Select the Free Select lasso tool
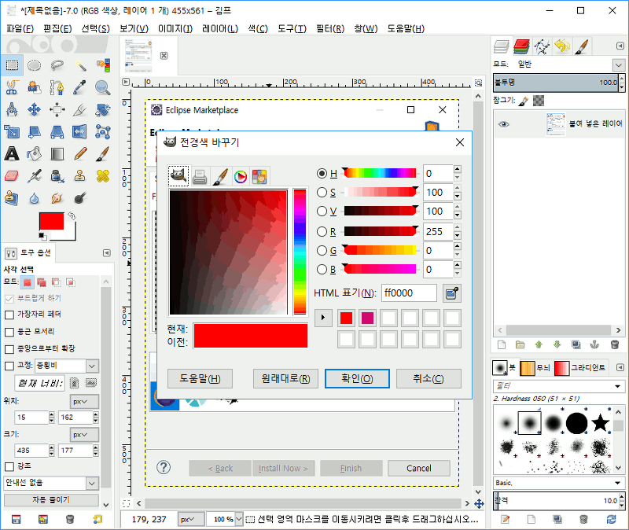The height and width of the screenshot is (530, 629). tap(57, 65)
